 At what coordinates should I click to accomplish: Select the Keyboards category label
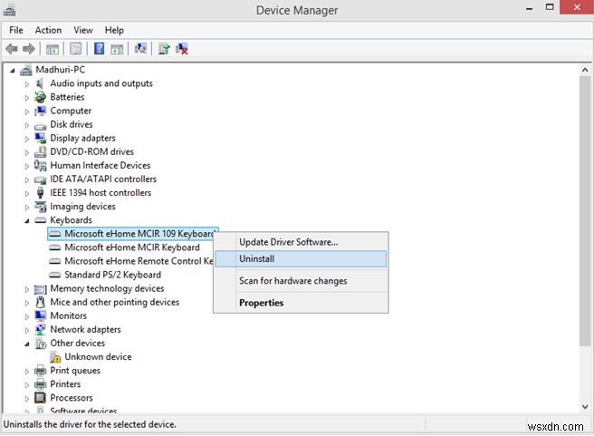(x=72, y=220)
